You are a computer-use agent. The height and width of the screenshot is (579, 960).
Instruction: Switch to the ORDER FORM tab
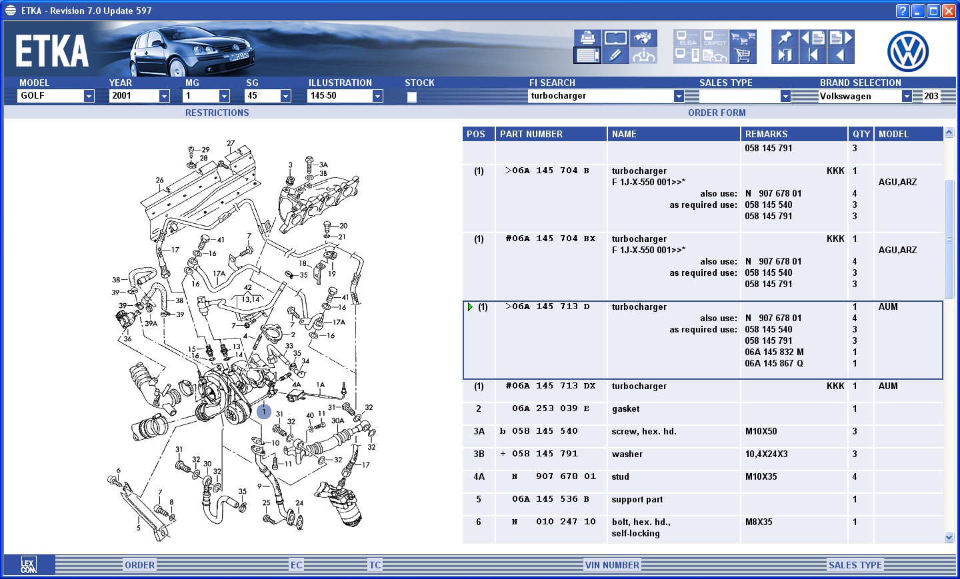tap(717, 113)
